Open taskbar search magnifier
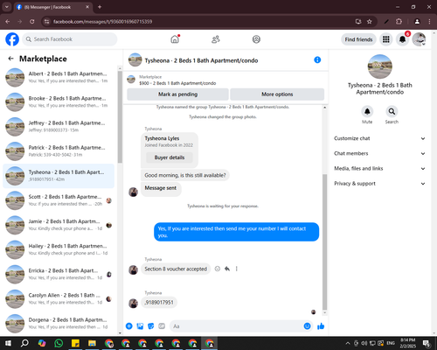The width and height of the screenshot is (437, 350). click(24, 343)
